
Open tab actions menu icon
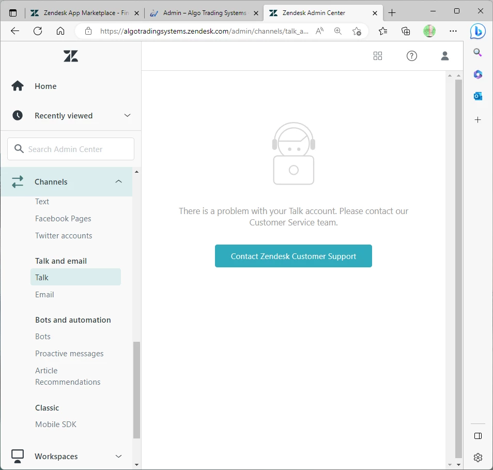[x=13, y=13]
